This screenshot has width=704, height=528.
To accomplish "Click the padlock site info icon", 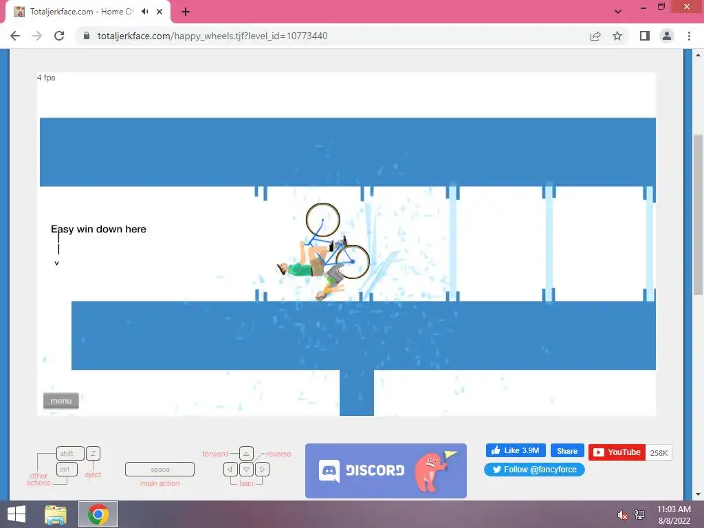I will (x=87, y=36).
